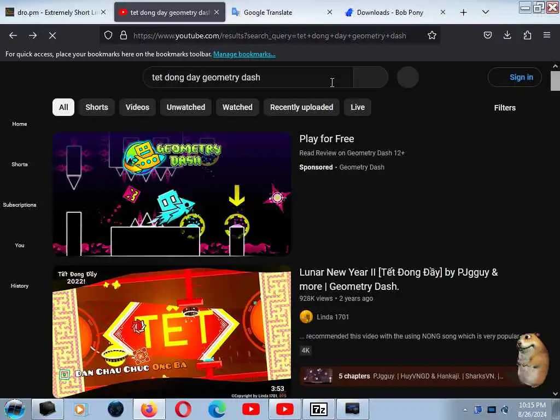Open History in sidebar
560x420 pixels.
pyautogui.click(x=20, y=285)
